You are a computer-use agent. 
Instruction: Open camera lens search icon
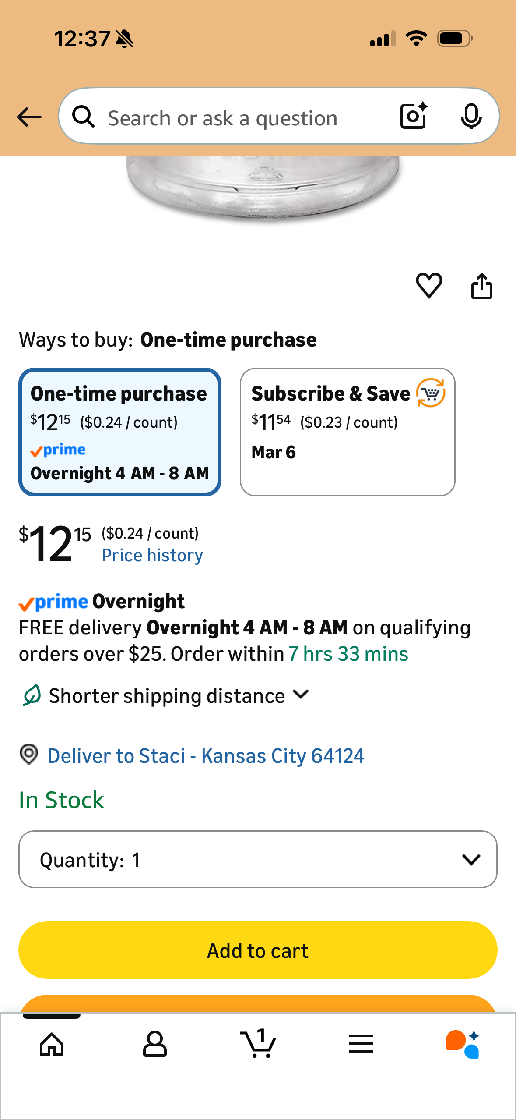(x=413, y=116)
